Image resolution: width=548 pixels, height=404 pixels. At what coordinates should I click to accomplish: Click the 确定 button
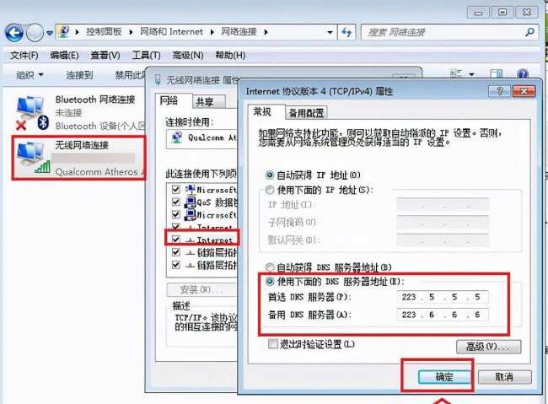(444, 377)
